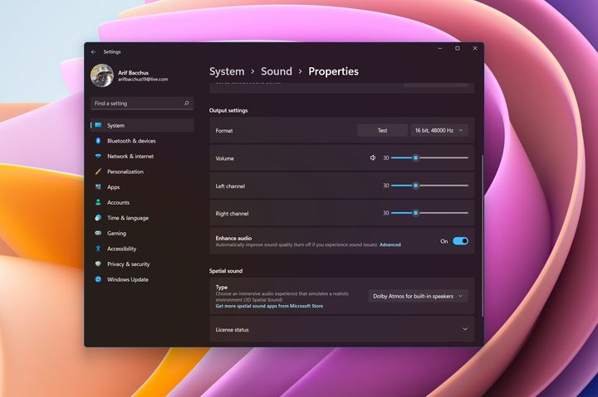Image resolution: width=598 pixels, height=397 pixels.
Task: Click the Output settings heading
Action: [228, 110]
